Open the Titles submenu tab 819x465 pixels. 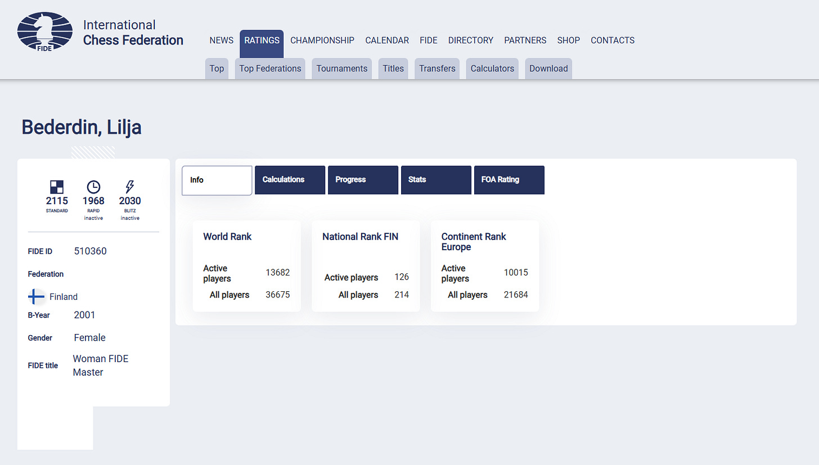393,69
